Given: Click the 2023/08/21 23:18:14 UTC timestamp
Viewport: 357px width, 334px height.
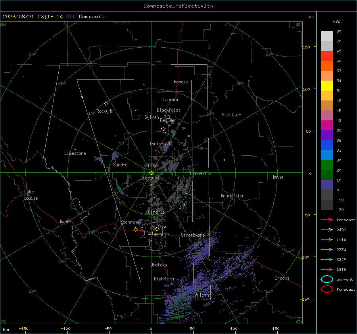Looking at the screenshot, I should 39,17.
